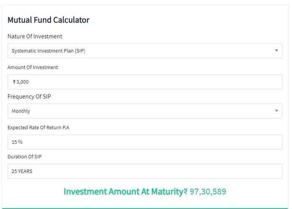Screen dimensions: 292x209
Task: Open the Nature Of Investment dropdown
Action: (x=145, y=51)
